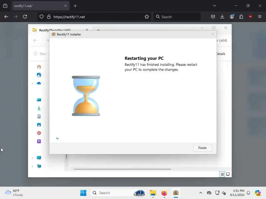266x199 pixels.
Task: Expand the This PC tree node
Action: [32, 158]
